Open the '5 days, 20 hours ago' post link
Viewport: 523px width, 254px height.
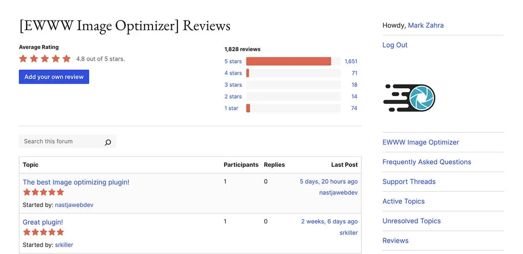coord(329,182)
